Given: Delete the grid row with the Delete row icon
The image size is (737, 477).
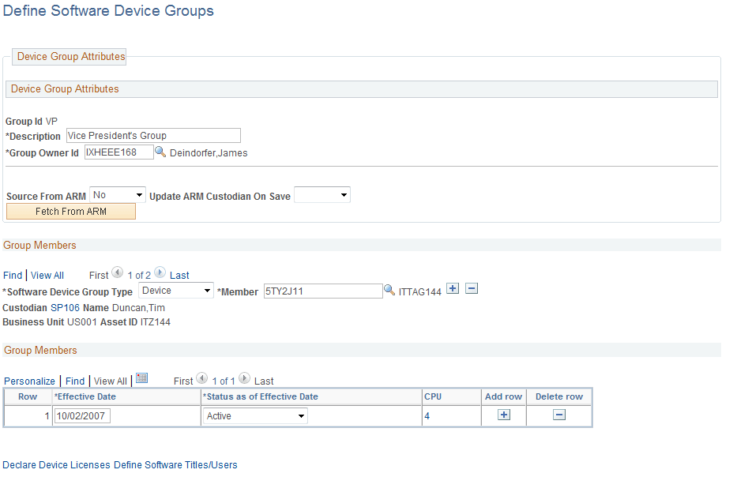Looking at the screenshot, I should pyautogui.click(x=558, y=415).
